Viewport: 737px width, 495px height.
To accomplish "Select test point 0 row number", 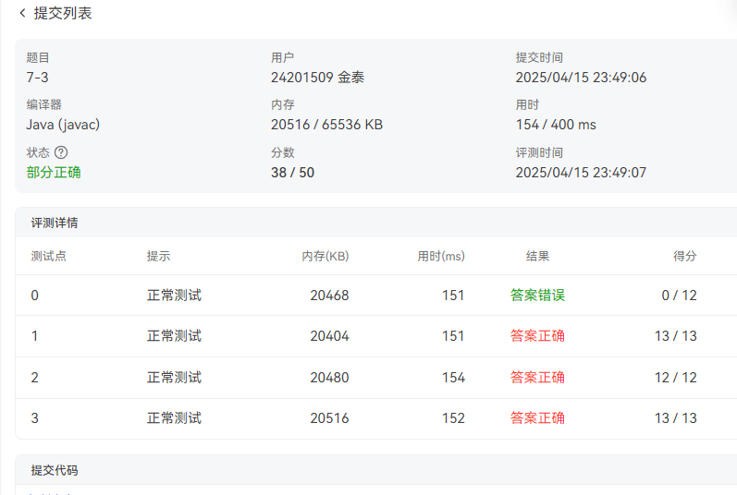I will pyautogui.click(x=35, y=296).
